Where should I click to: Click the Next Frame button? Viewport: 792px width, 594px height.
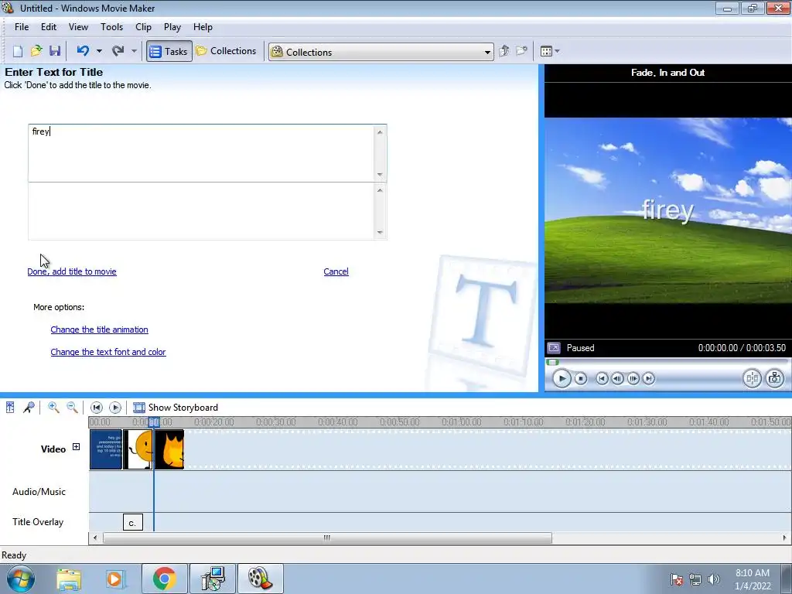(x=633, y=378)
